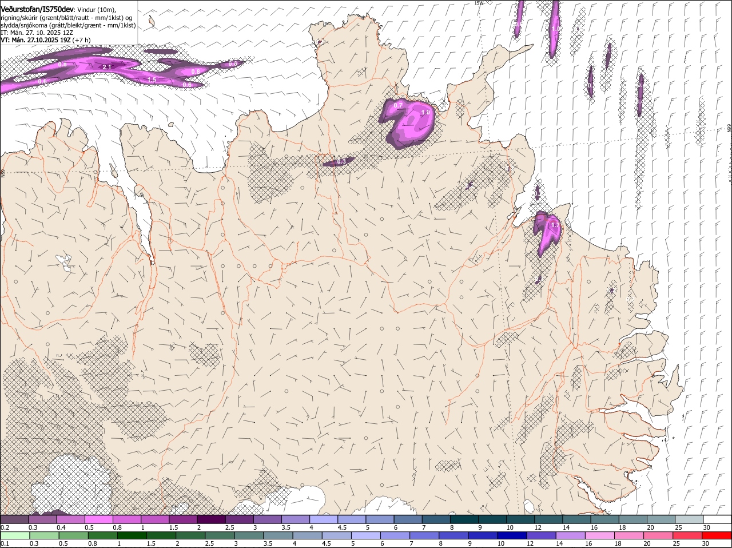The image size is (732, 548).
Task: Click the rain scale swatch between 14 and 16
Action: (571, 535)
